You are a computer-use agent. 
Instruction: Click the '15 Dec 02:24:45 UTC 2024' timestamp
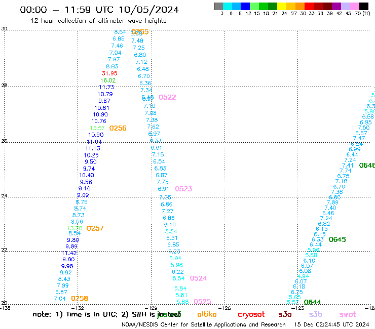331,324
